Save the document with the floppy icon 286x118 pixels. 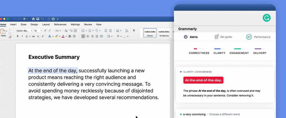pos(38,19)
